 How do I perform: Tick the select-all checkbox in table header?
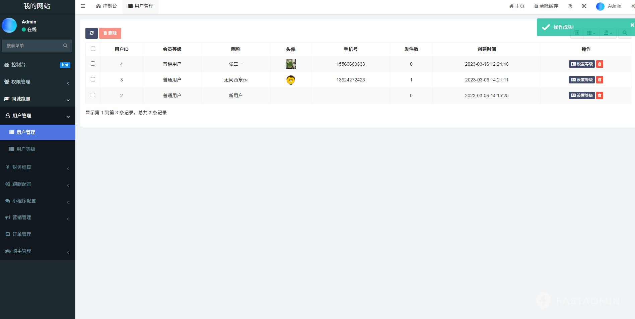[x=93, y=49]
